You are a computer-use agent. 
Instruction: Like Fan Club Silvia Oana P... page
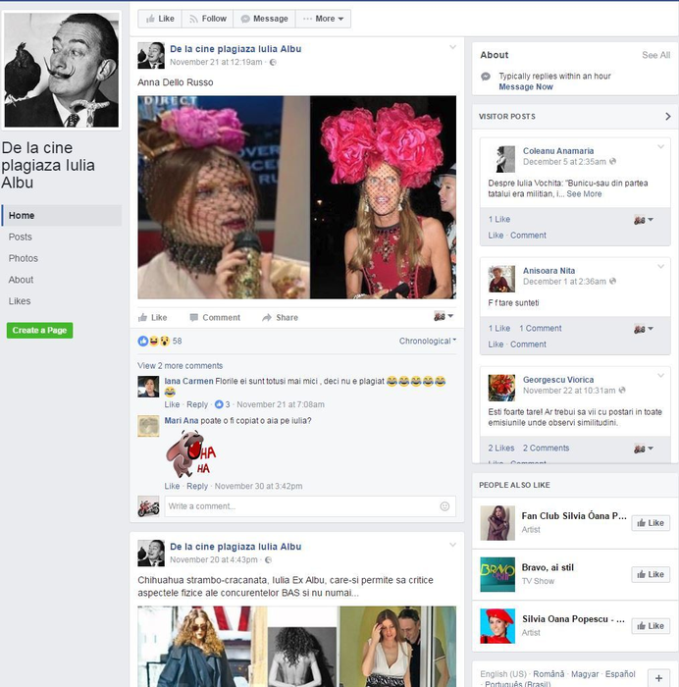[x=651, y=523]
